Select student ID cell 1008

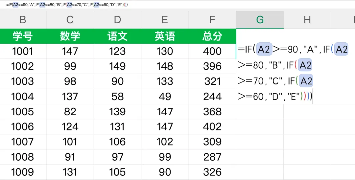point(23,157)
